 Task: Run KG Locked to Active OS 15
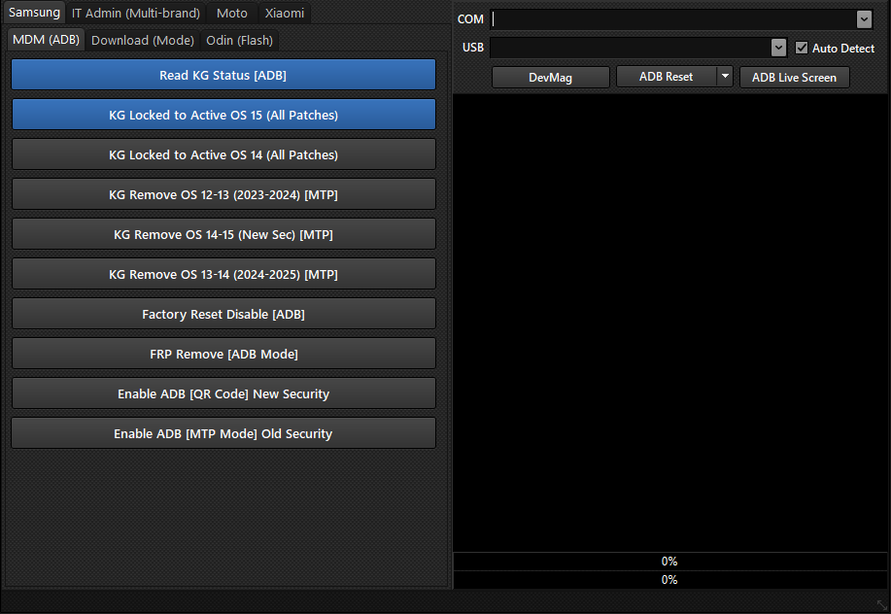pos(223,115)
